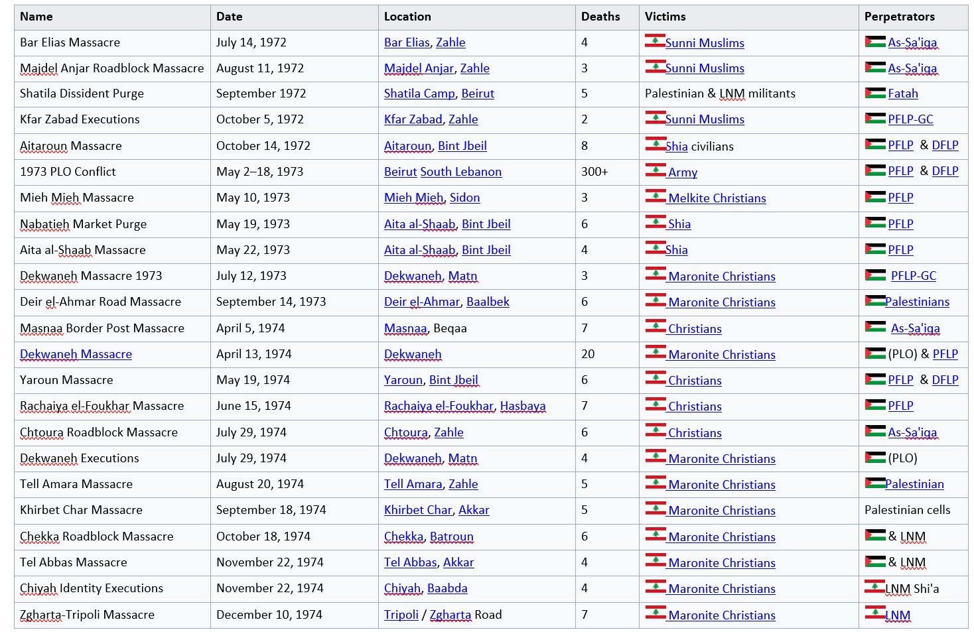The width and height of the screenshot is (974, 632).
Task: Open the Shatila Camp location link
Action: [419, 94]
